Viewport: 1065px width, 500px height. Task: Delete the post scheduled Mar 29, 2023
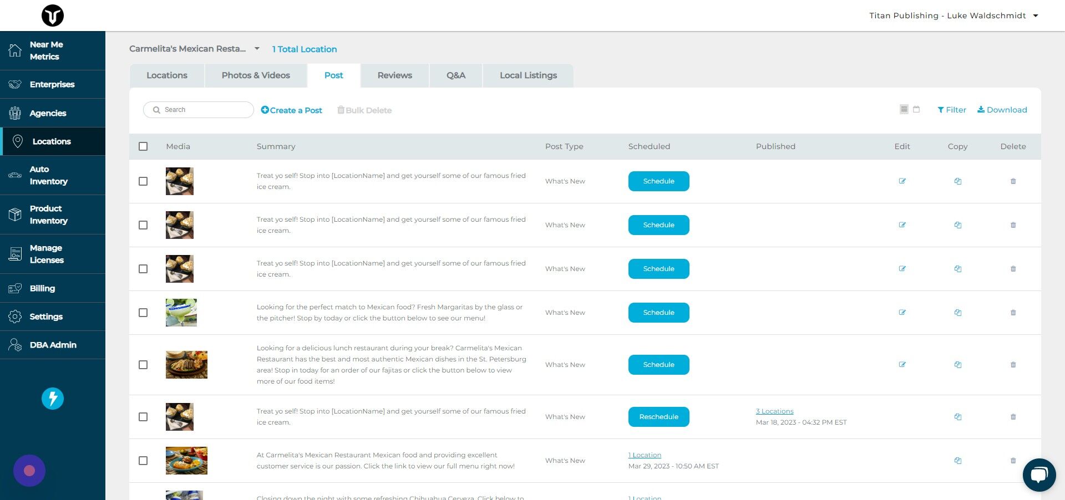click(x=1013, y=461)
